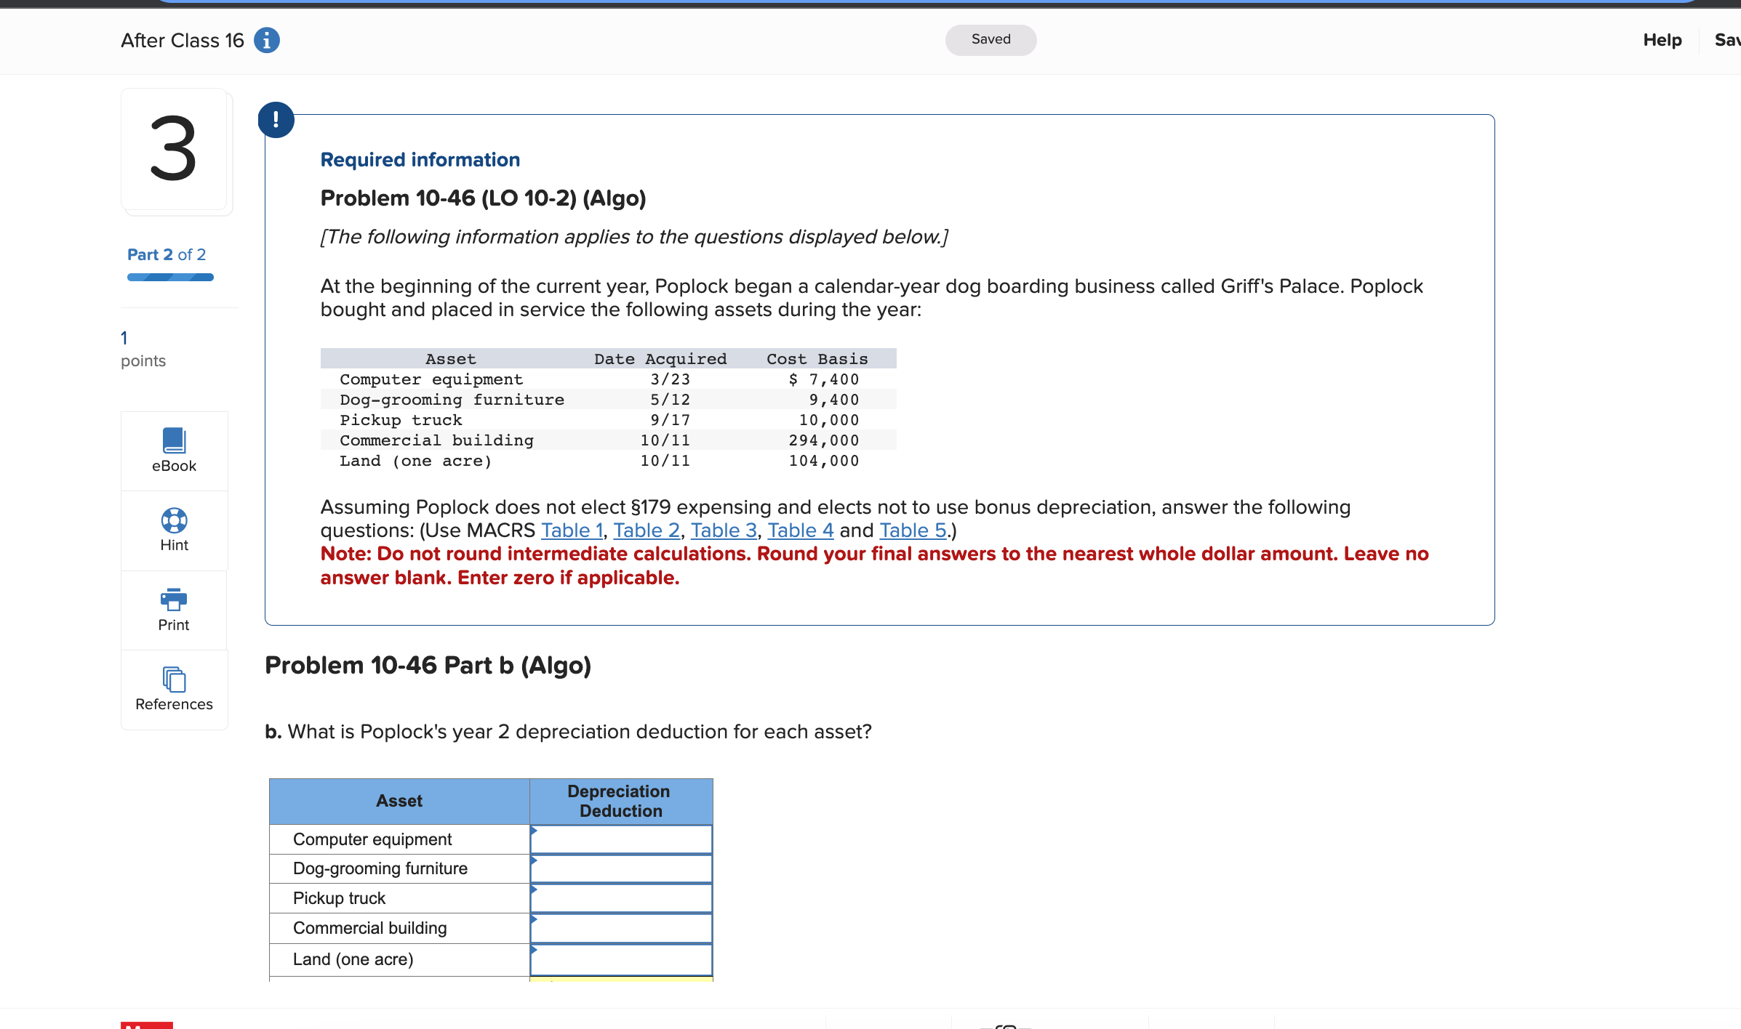Click the Print printer icon
Viewport: 1741px width, 1029px height.
(x=174, y=600)
